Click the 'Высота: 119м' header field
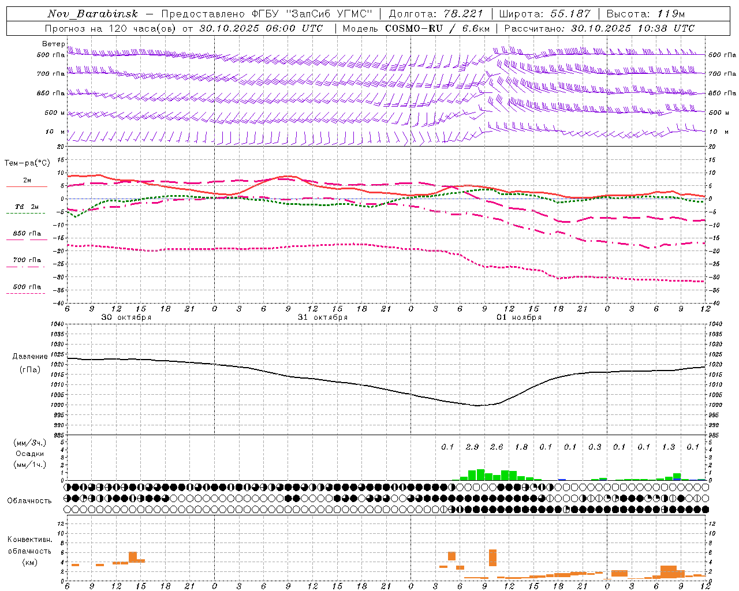This screenshot has height=591, width=739. tap(647, 14)
